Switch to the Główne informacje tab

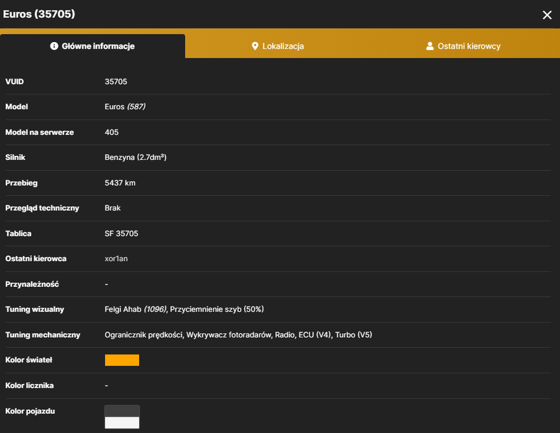92,46
